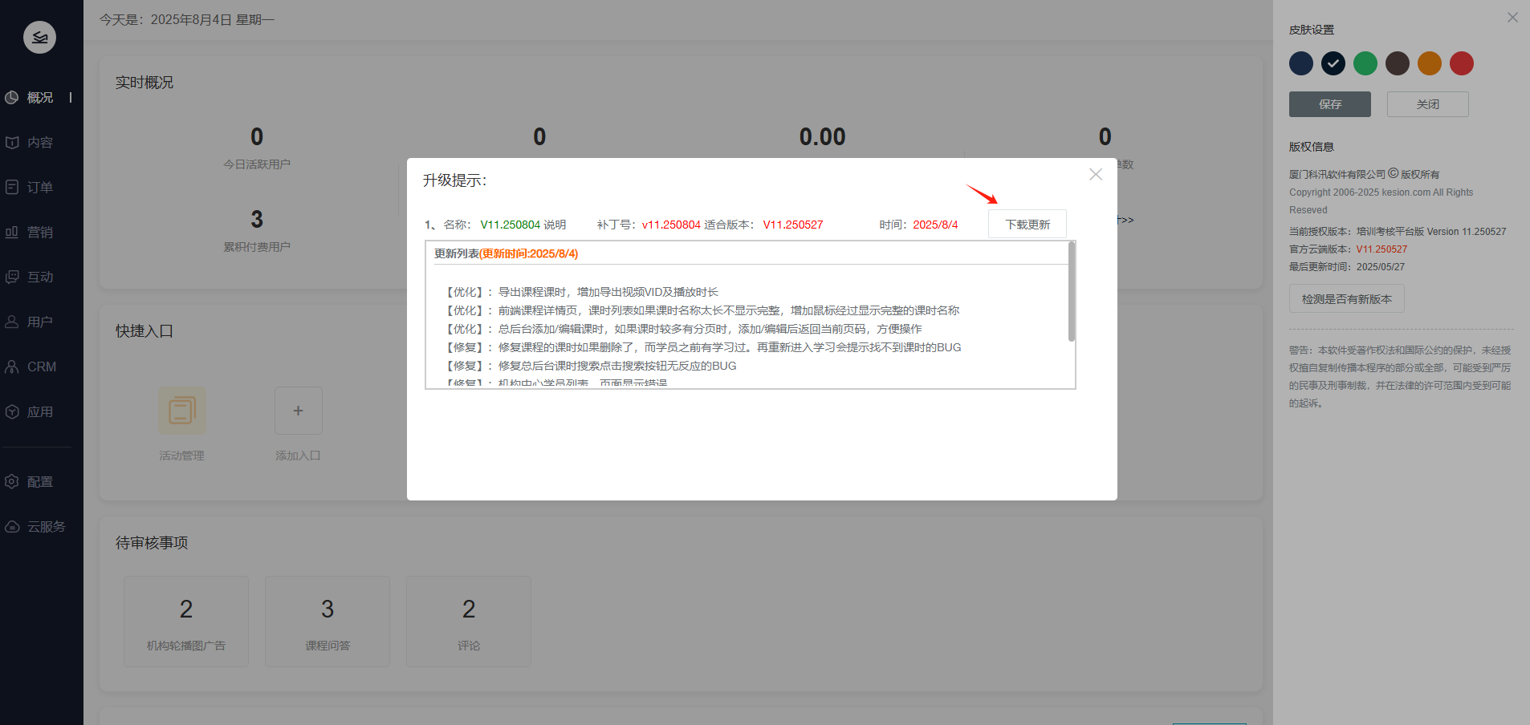Open the 订单 orders menu

point(39,188)
